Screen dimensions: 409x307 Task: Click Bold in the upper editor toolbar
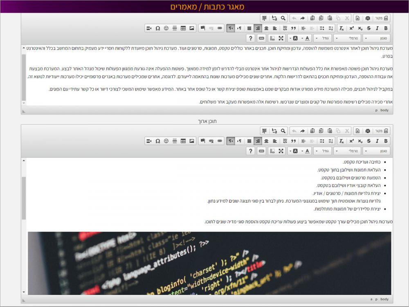click(385, 28)
